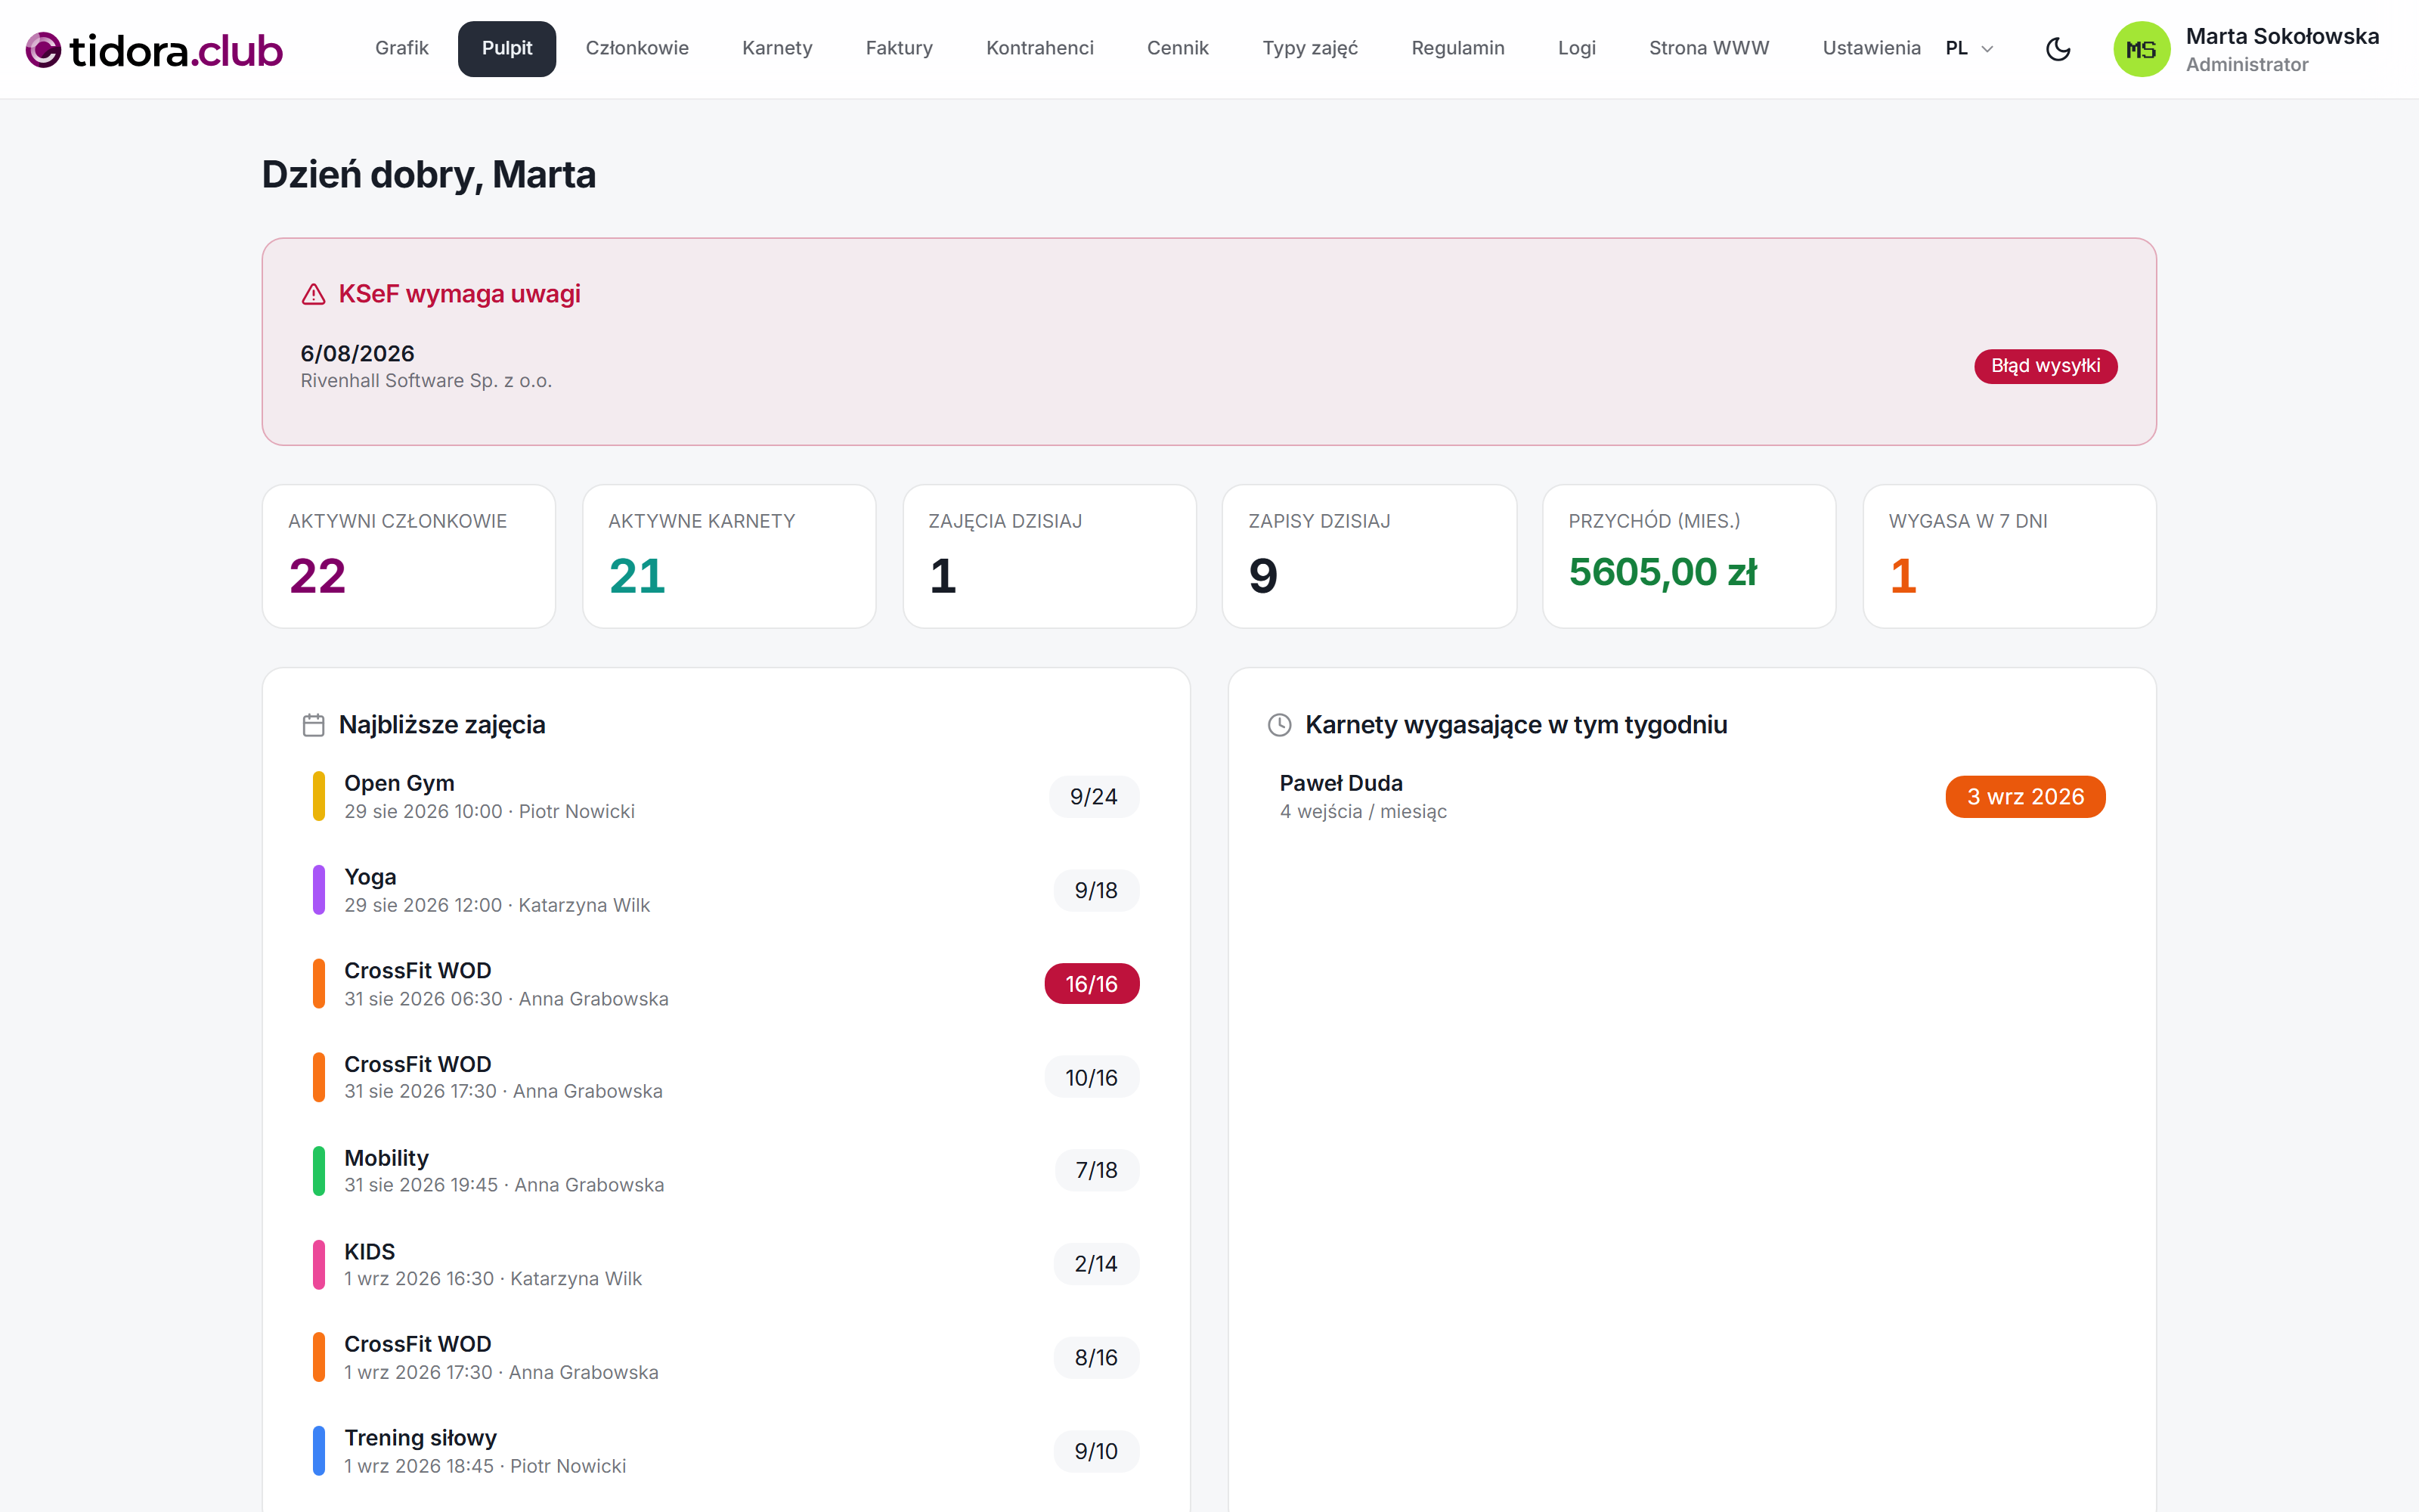Screen dimensions: 2419x1512
Task: Expand the PL language dropdown
Action: pyautogui.click(x=1969, y=48)
